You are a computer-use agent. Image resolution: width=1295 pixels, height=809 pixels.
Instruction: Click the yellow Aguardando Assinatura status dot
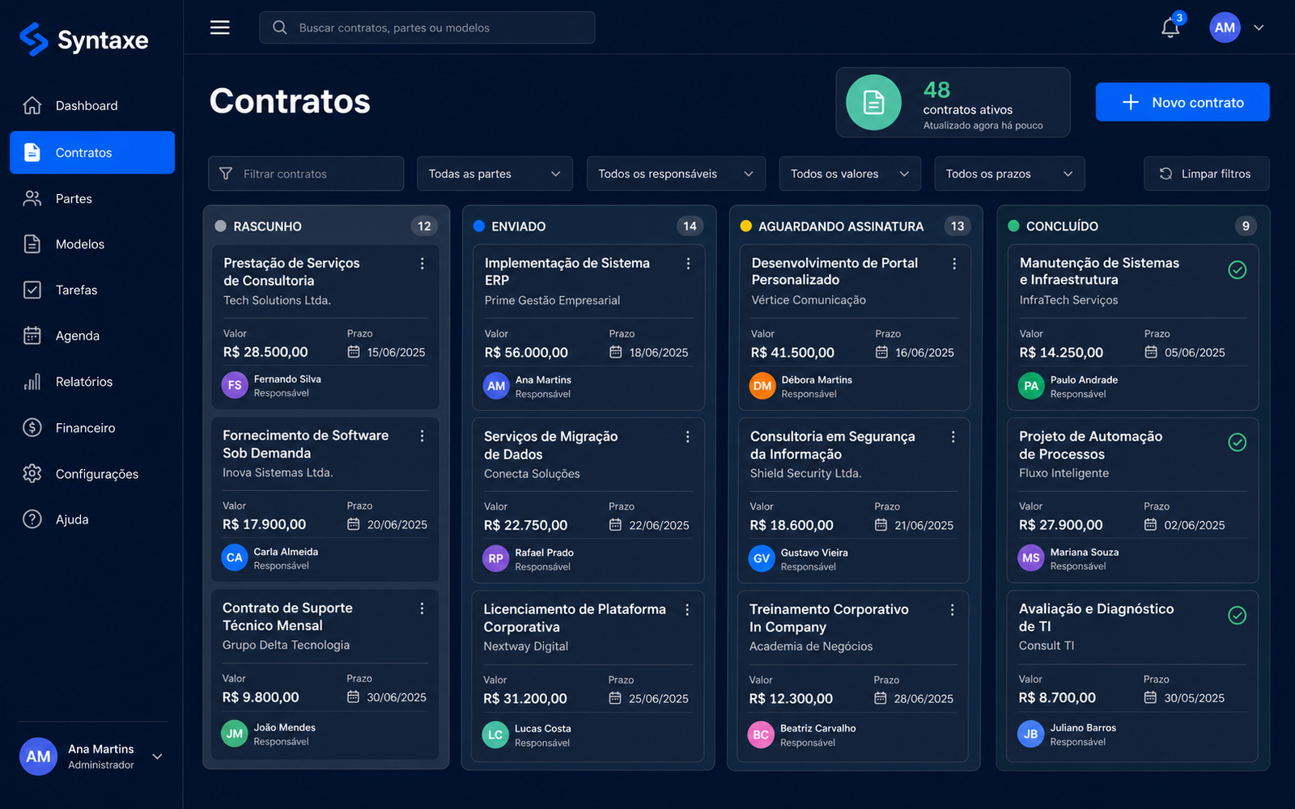point(746,227)
